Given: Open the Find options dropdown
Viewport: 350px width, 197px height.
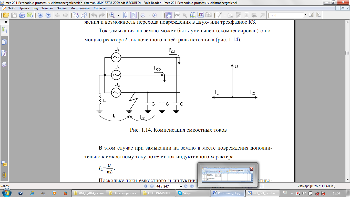Looking at the screenshot, I should coord(305,15).
